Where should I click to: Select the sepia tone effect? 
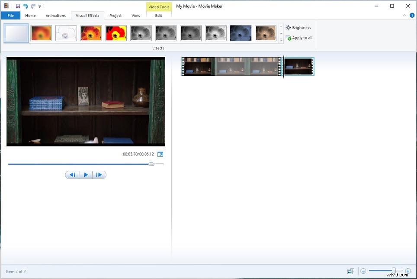(x=265, y=33)
